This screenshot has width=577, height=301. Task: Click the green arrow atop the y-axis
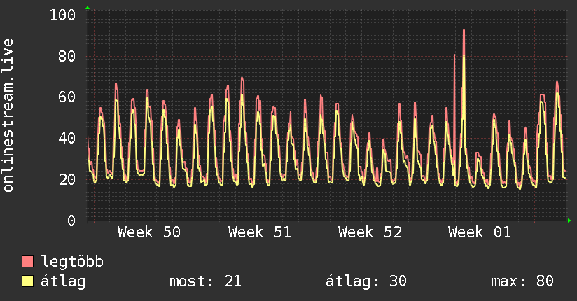tap(87, 8)
